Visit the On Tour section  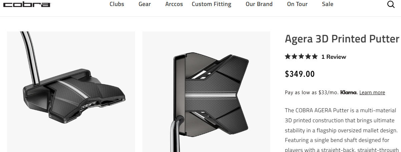297,4
